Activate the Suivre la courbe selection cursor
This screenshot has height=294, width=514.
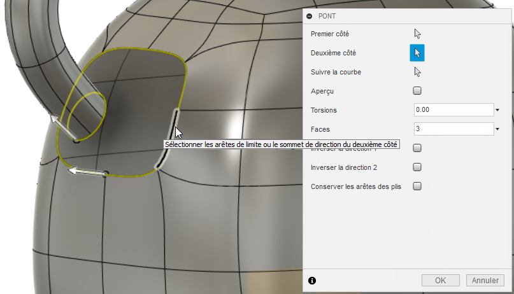(417, 72)
